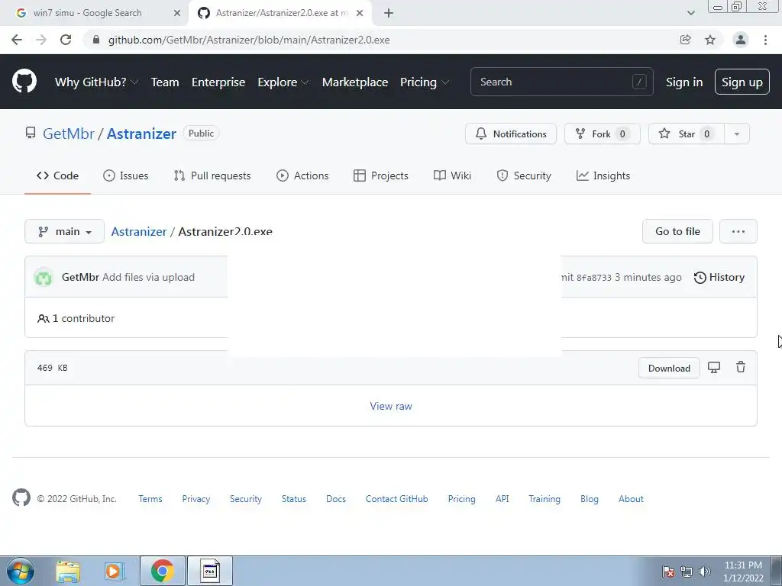Click the footer GitHub logo
The height and width of the screenshot is (586, 782).
pyautogui.click(x=21, y=497)
